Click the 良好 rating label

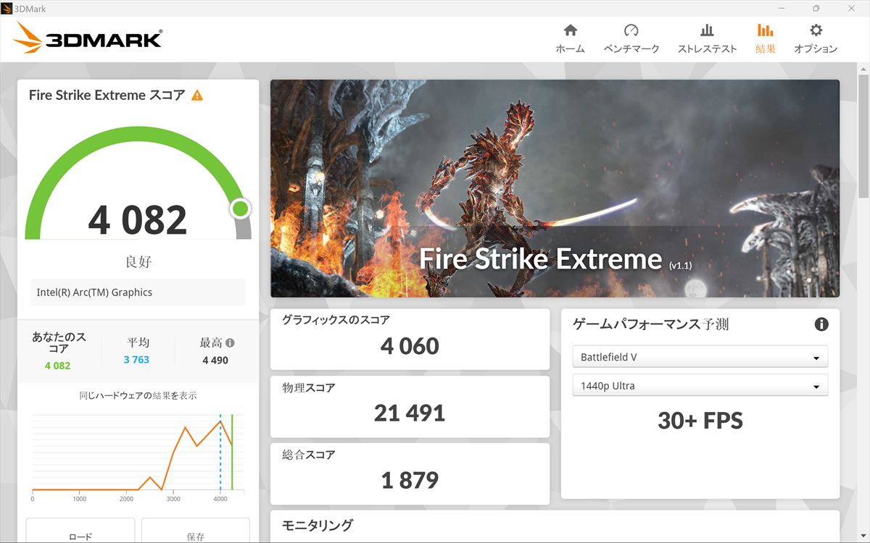pos(138,261)
